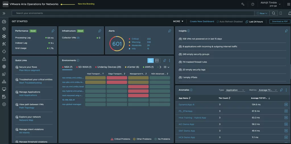Image resolution: width=291 pixels, height=144 pixels.
Task: Click the 601 alerts donut chart
Action: (117, 44)
